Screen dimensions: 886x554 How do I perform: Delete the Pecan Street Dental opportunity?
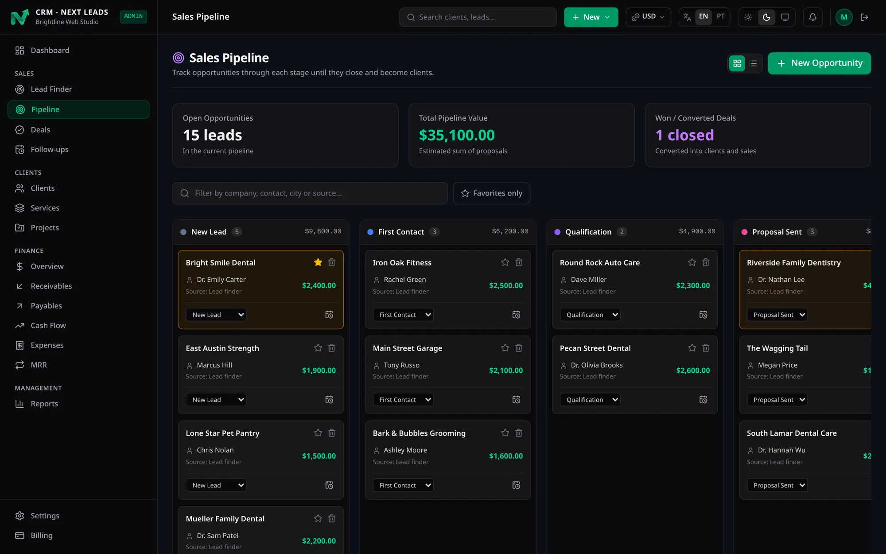pyautogui.click(x=706, y=348)
